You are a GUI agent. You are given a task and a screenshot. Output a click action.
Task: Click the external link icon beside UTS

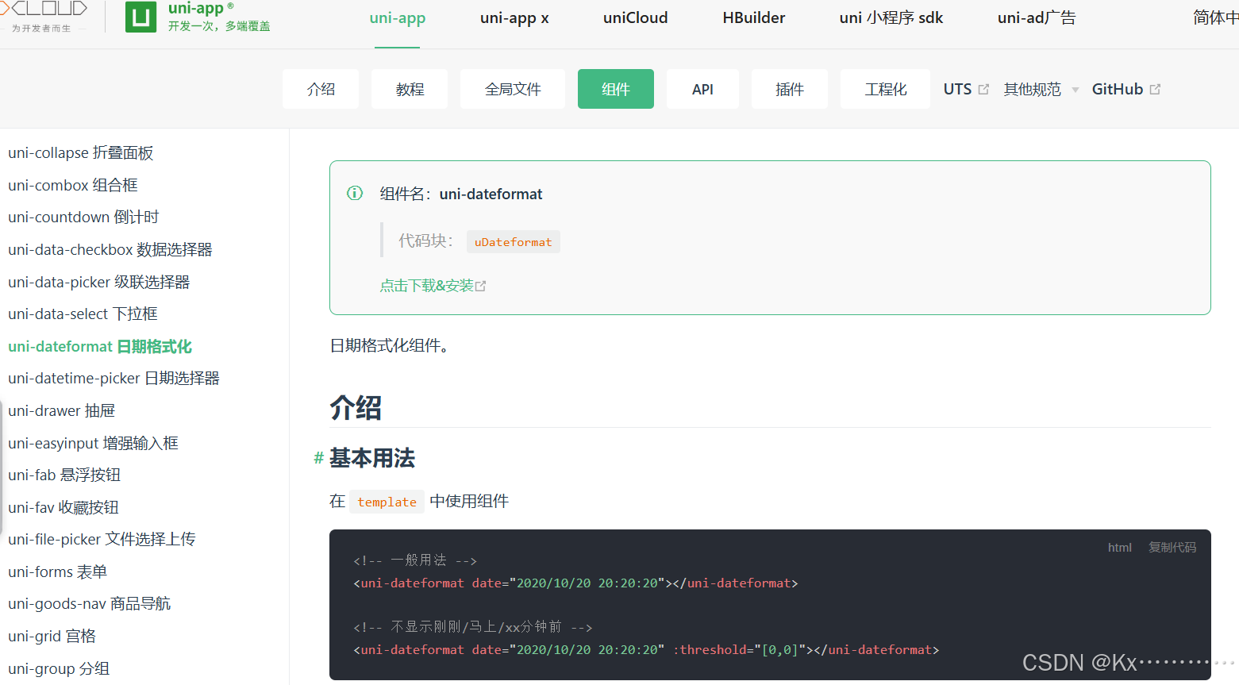[x=983, y=89]
